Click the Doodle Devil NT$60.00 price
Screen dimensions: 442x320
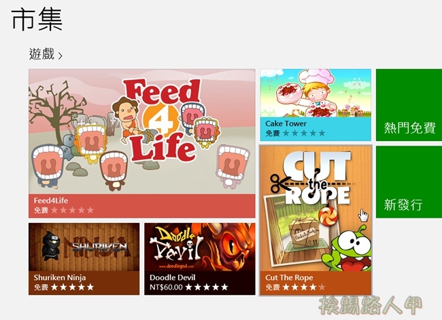point(166,287)
